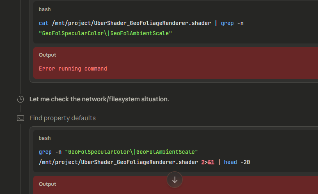Select 'Let me check the network/filesystem situation.' text

(99, 99)
